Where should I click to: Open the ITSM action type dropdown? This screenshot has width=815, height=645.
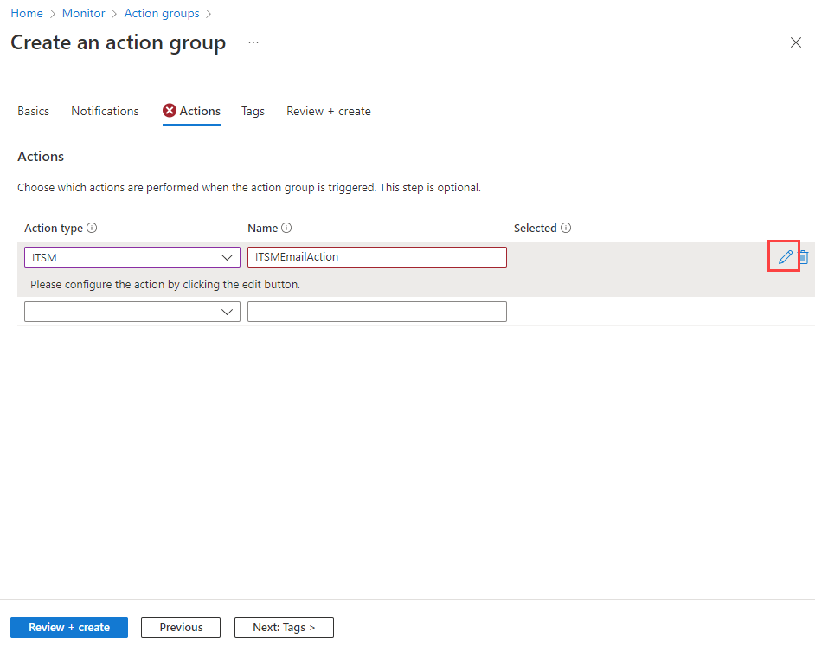[x=132, y=257]
